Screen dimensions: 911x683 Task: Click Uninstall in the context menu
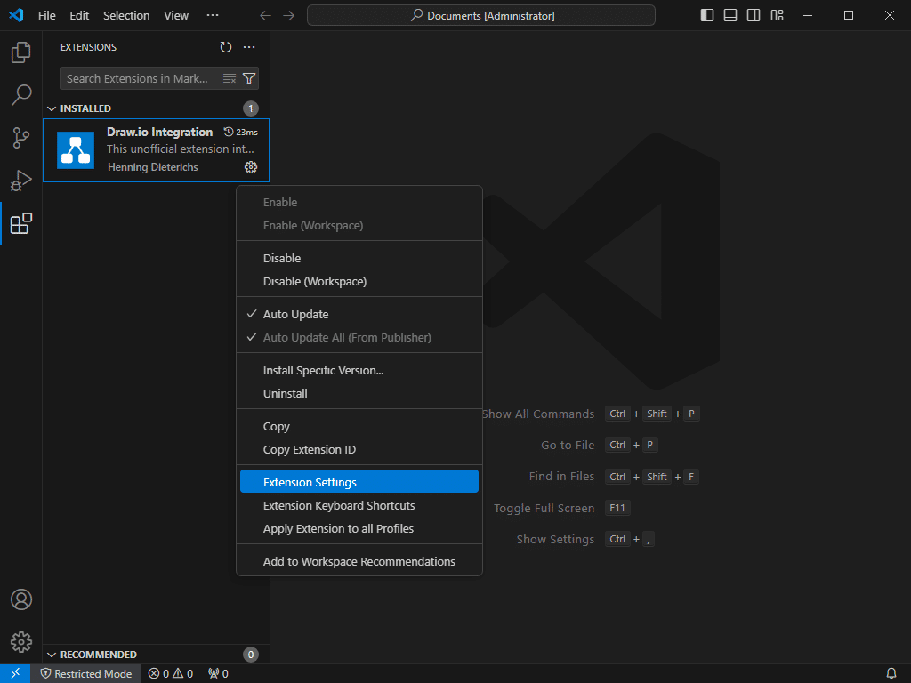(359, 394)
